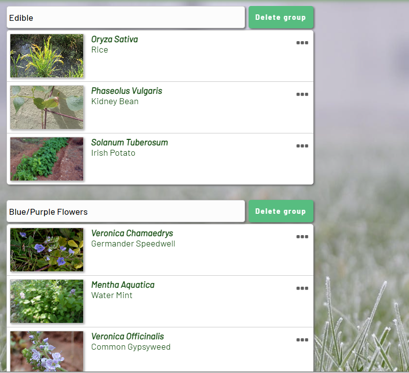Open three-dot menu for Veronica Chamaedrys
Screen dimensions: 409x373
(x=302, y=237)
